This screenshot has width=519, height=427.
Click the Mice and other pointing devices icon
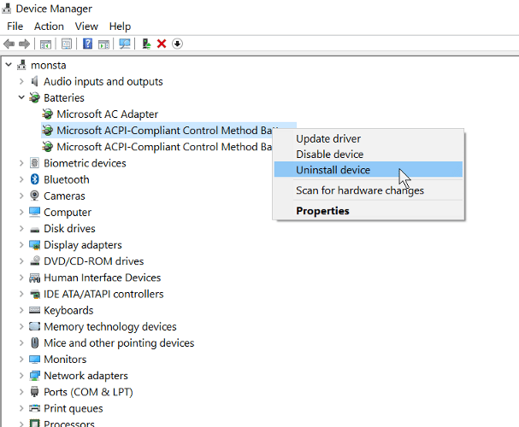[34, 342]
